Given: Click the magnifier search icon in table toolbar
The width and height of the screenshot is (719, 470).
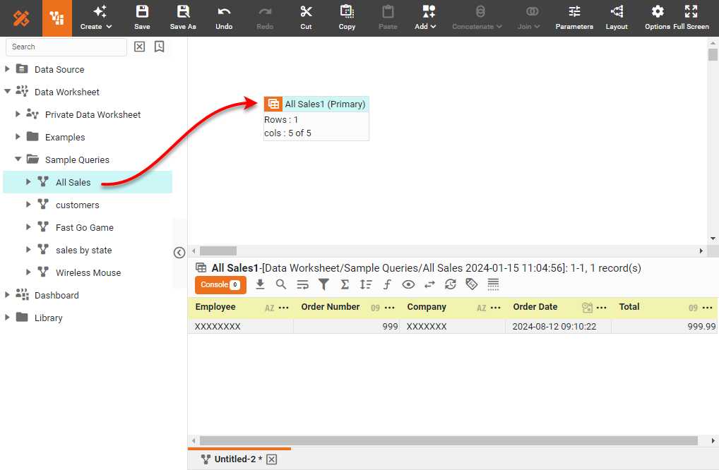Looking at the screenshot, I should pos(281,284).
